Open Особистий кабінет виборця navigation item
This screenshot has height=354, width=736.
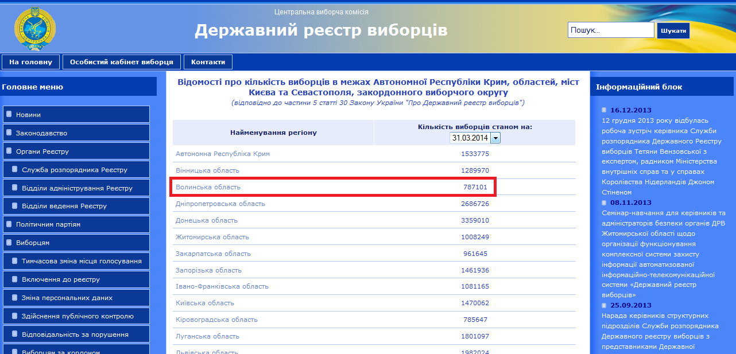coord(122,62)
